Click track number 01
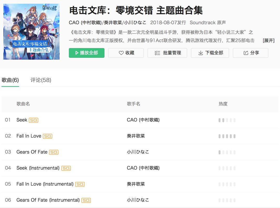 pyautogui.click(x=8, y=120)
